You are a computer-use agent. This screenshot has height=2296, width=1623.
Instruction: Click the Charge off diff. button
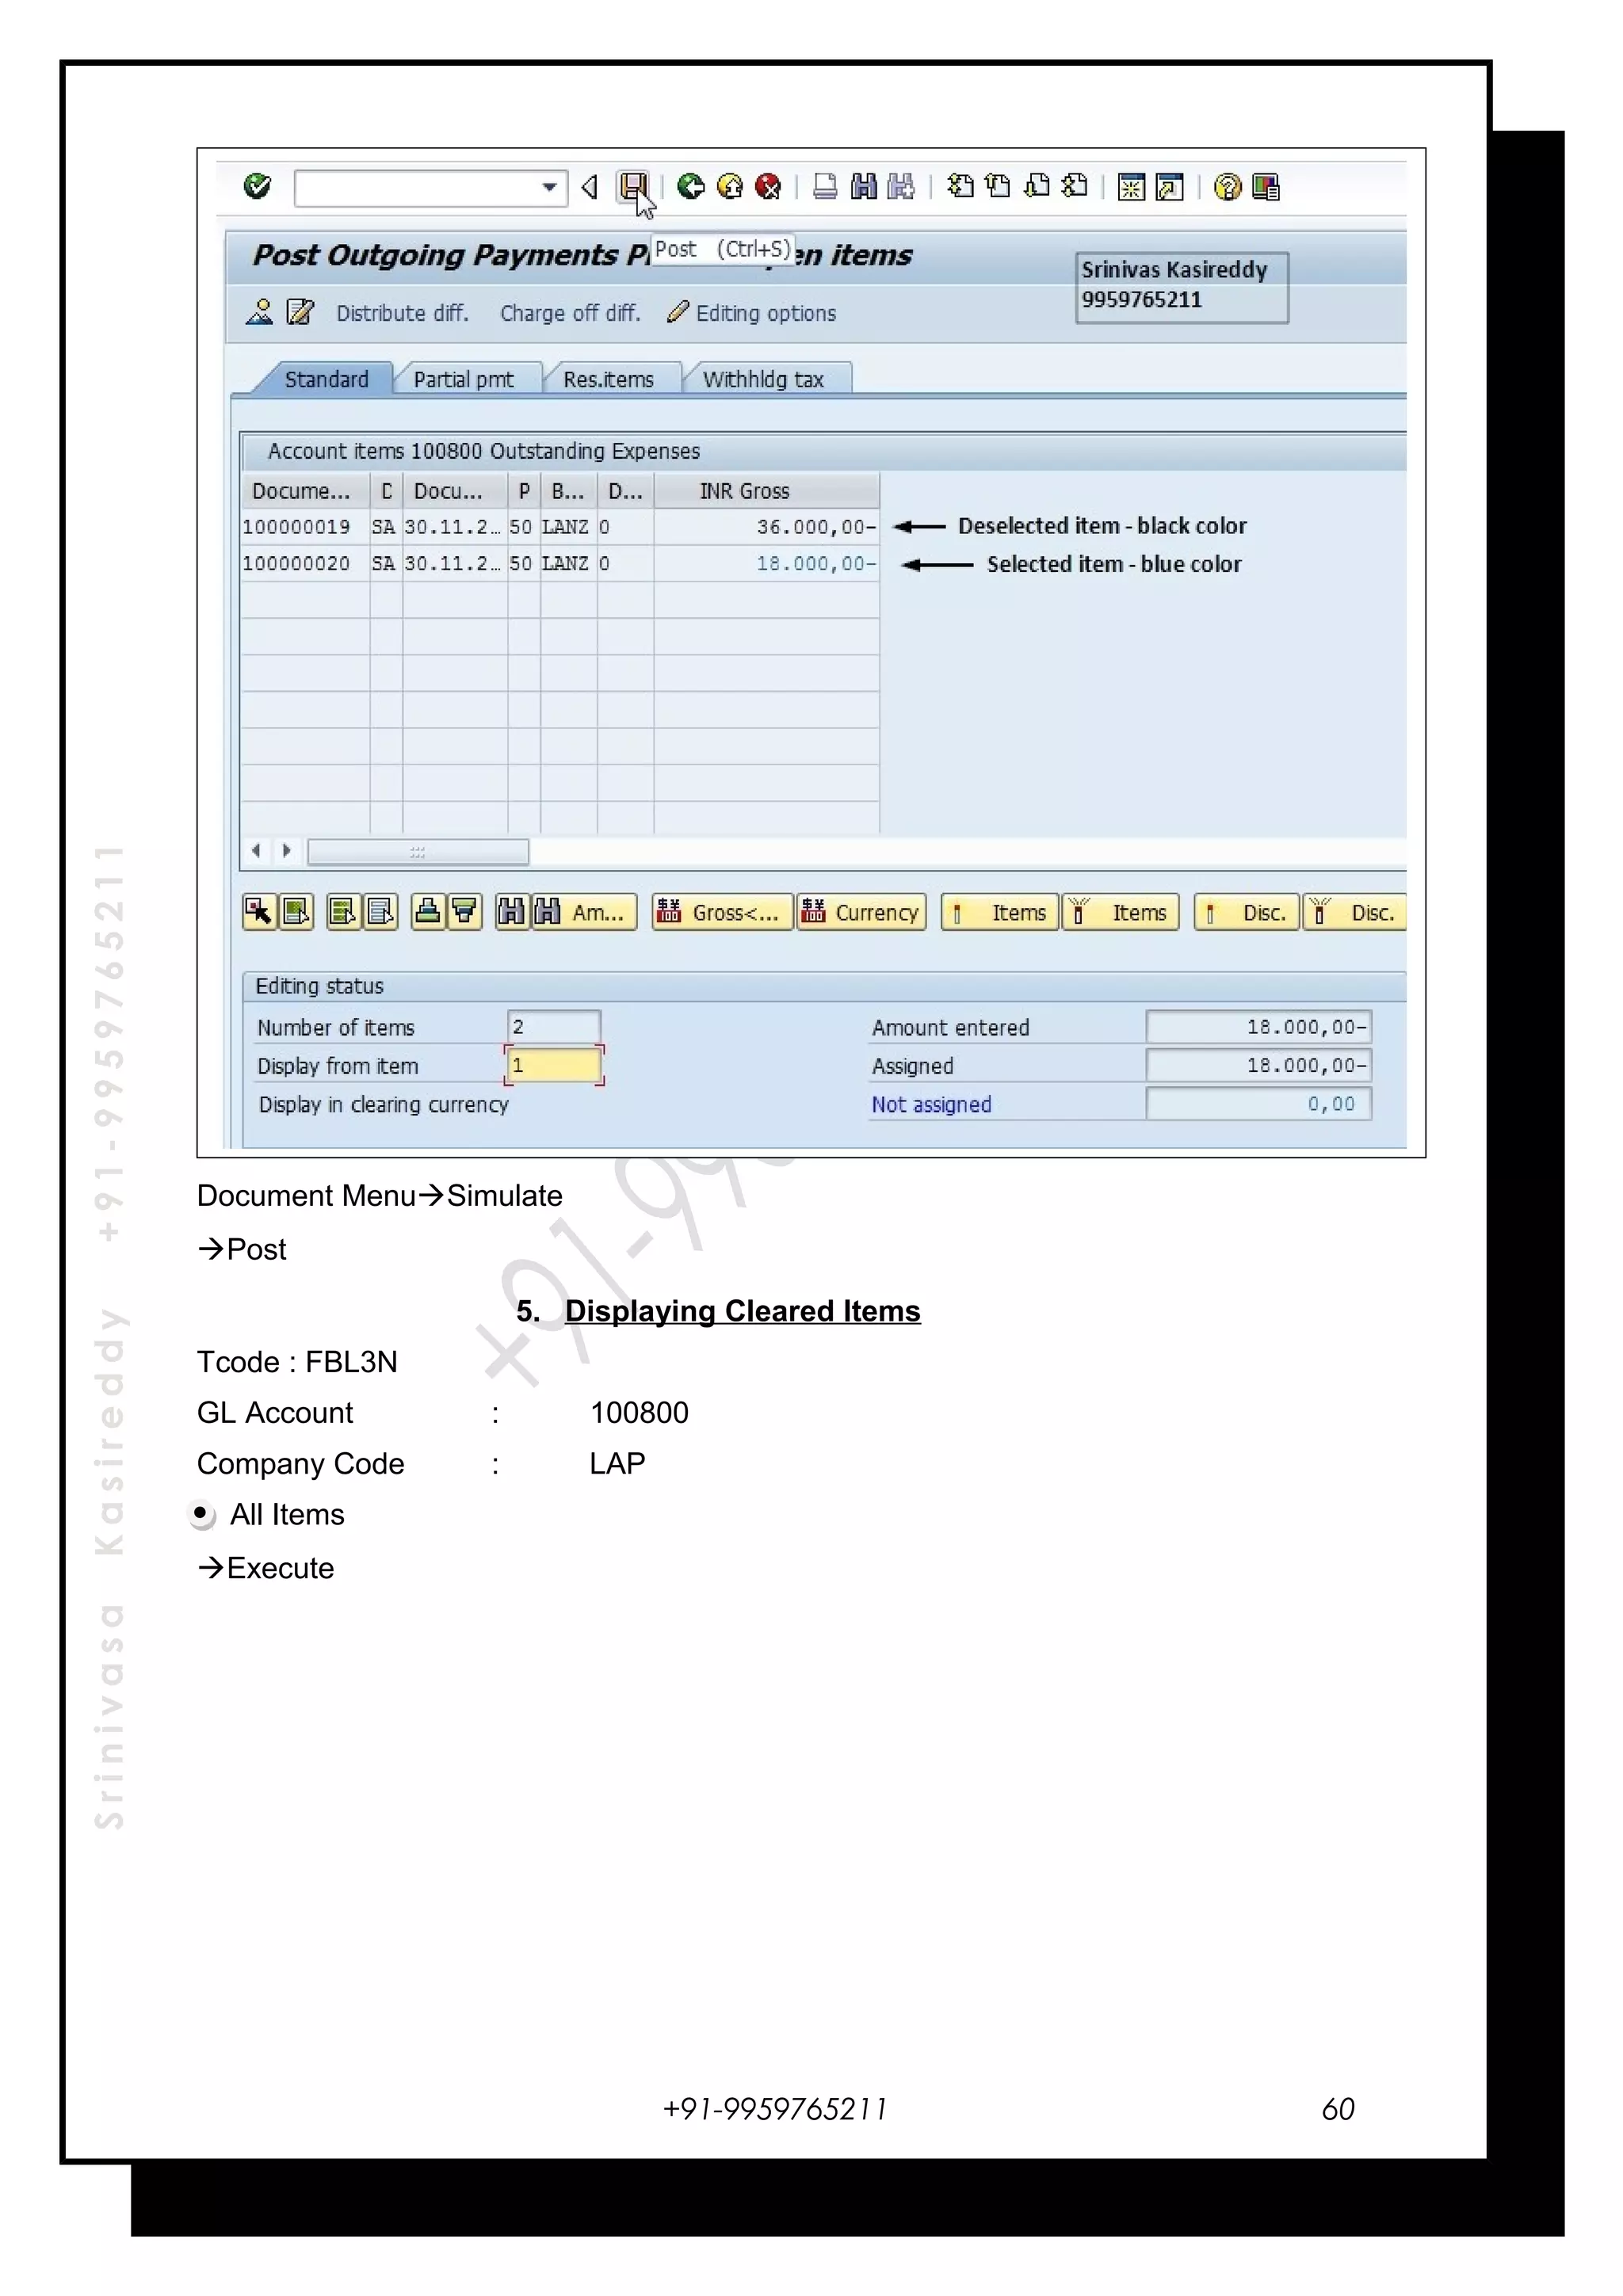click(x=570, y=313)
